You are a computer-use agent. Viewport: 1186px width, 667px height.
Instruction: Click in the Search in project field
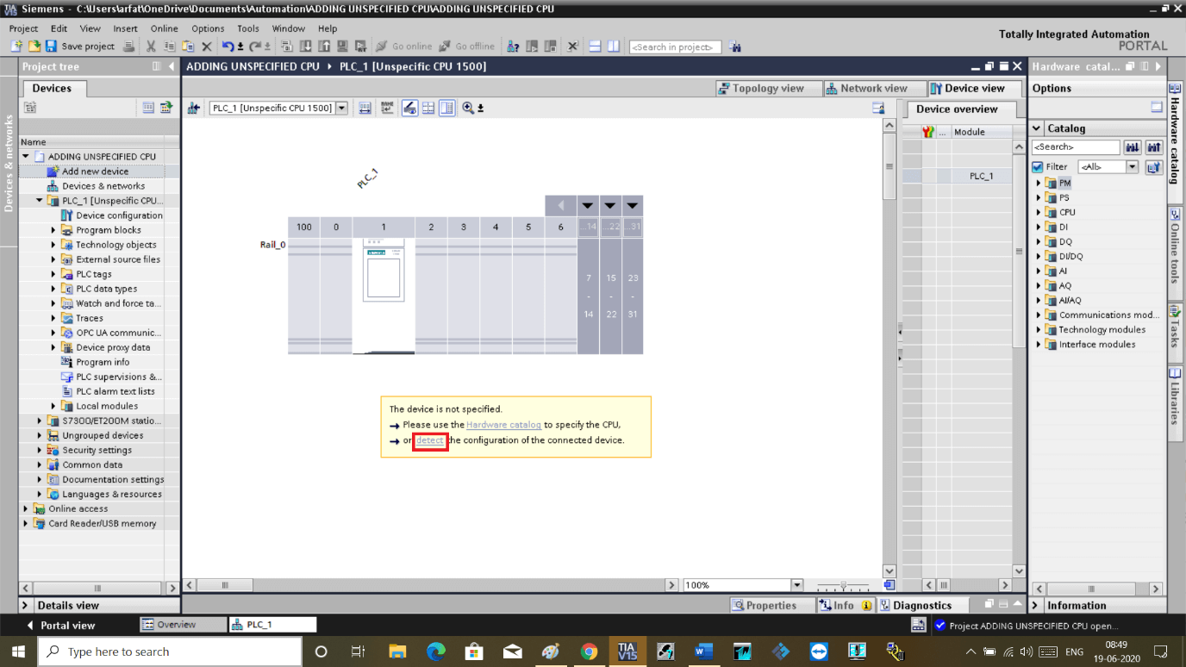coord(675,47)
